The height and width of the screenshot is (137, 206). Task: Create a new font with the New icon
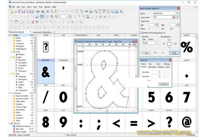point(11,11)
